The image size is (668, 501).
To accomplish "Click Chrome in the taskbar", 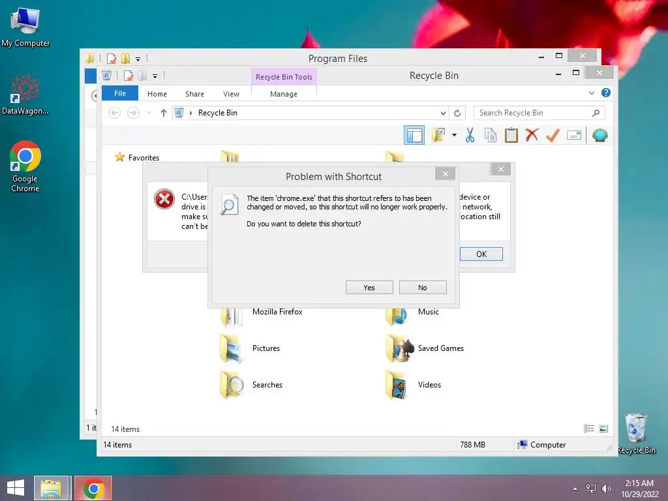I will [94, 488].
